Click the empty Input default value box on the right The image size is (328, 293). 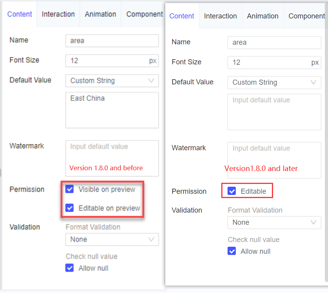pyautogui.click(x=274, y=112)
